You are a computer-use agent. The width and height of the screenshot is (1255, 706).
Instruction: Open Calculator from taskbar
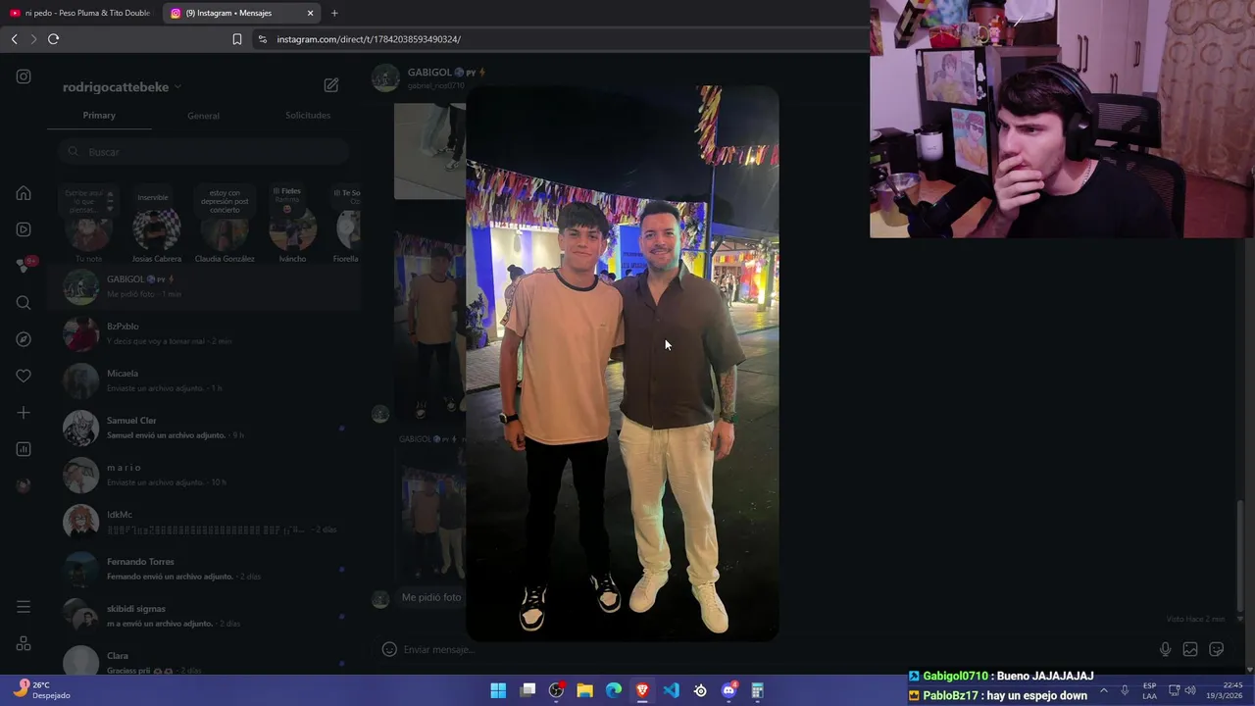(757, 690)
